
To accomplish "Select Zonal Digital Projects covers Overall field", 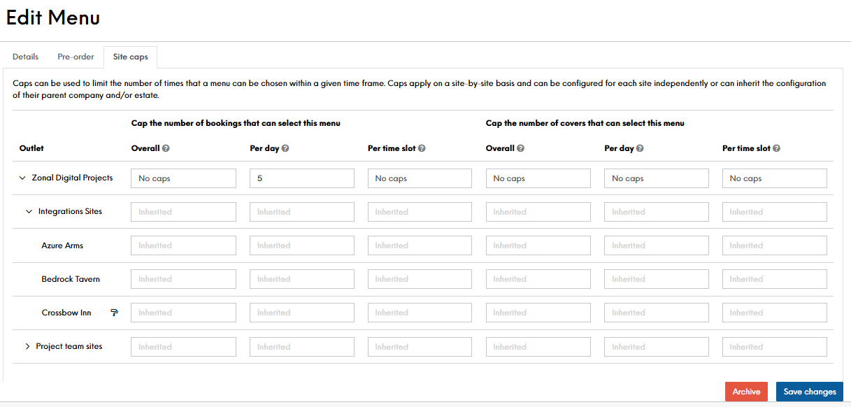I will click(x=538, y=178).
